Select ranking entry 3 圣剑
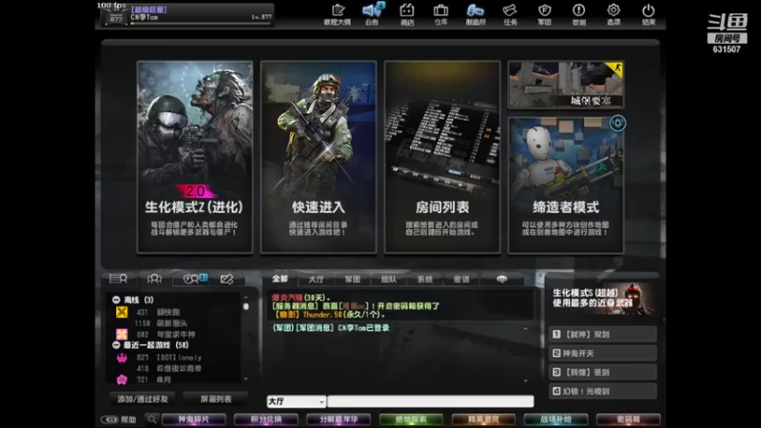 [x=603, y=372]
